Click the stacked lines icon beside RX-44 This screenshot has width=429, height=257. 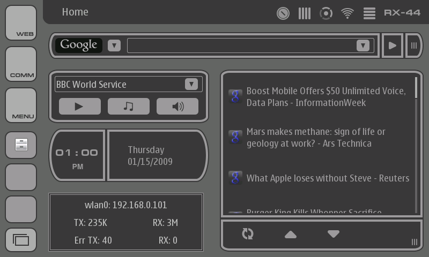tap(369, 13)
